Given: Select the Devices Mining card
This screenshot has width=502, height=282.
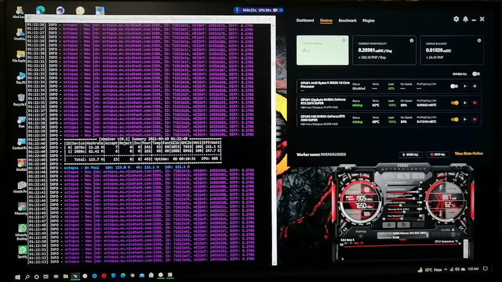Looking at the screenshot, I should point(322,50).
